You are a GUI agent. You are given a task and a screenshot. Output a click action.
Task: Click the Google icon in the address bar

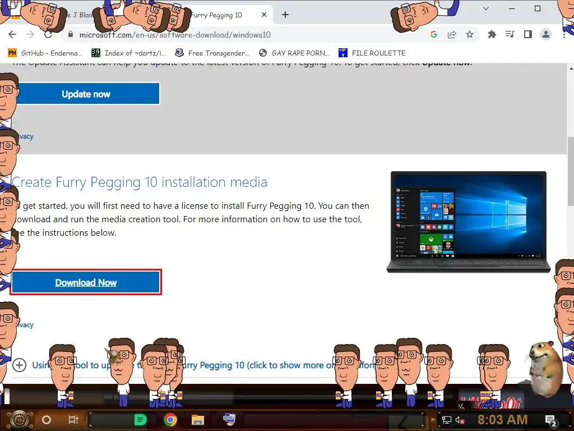point(434,34)
